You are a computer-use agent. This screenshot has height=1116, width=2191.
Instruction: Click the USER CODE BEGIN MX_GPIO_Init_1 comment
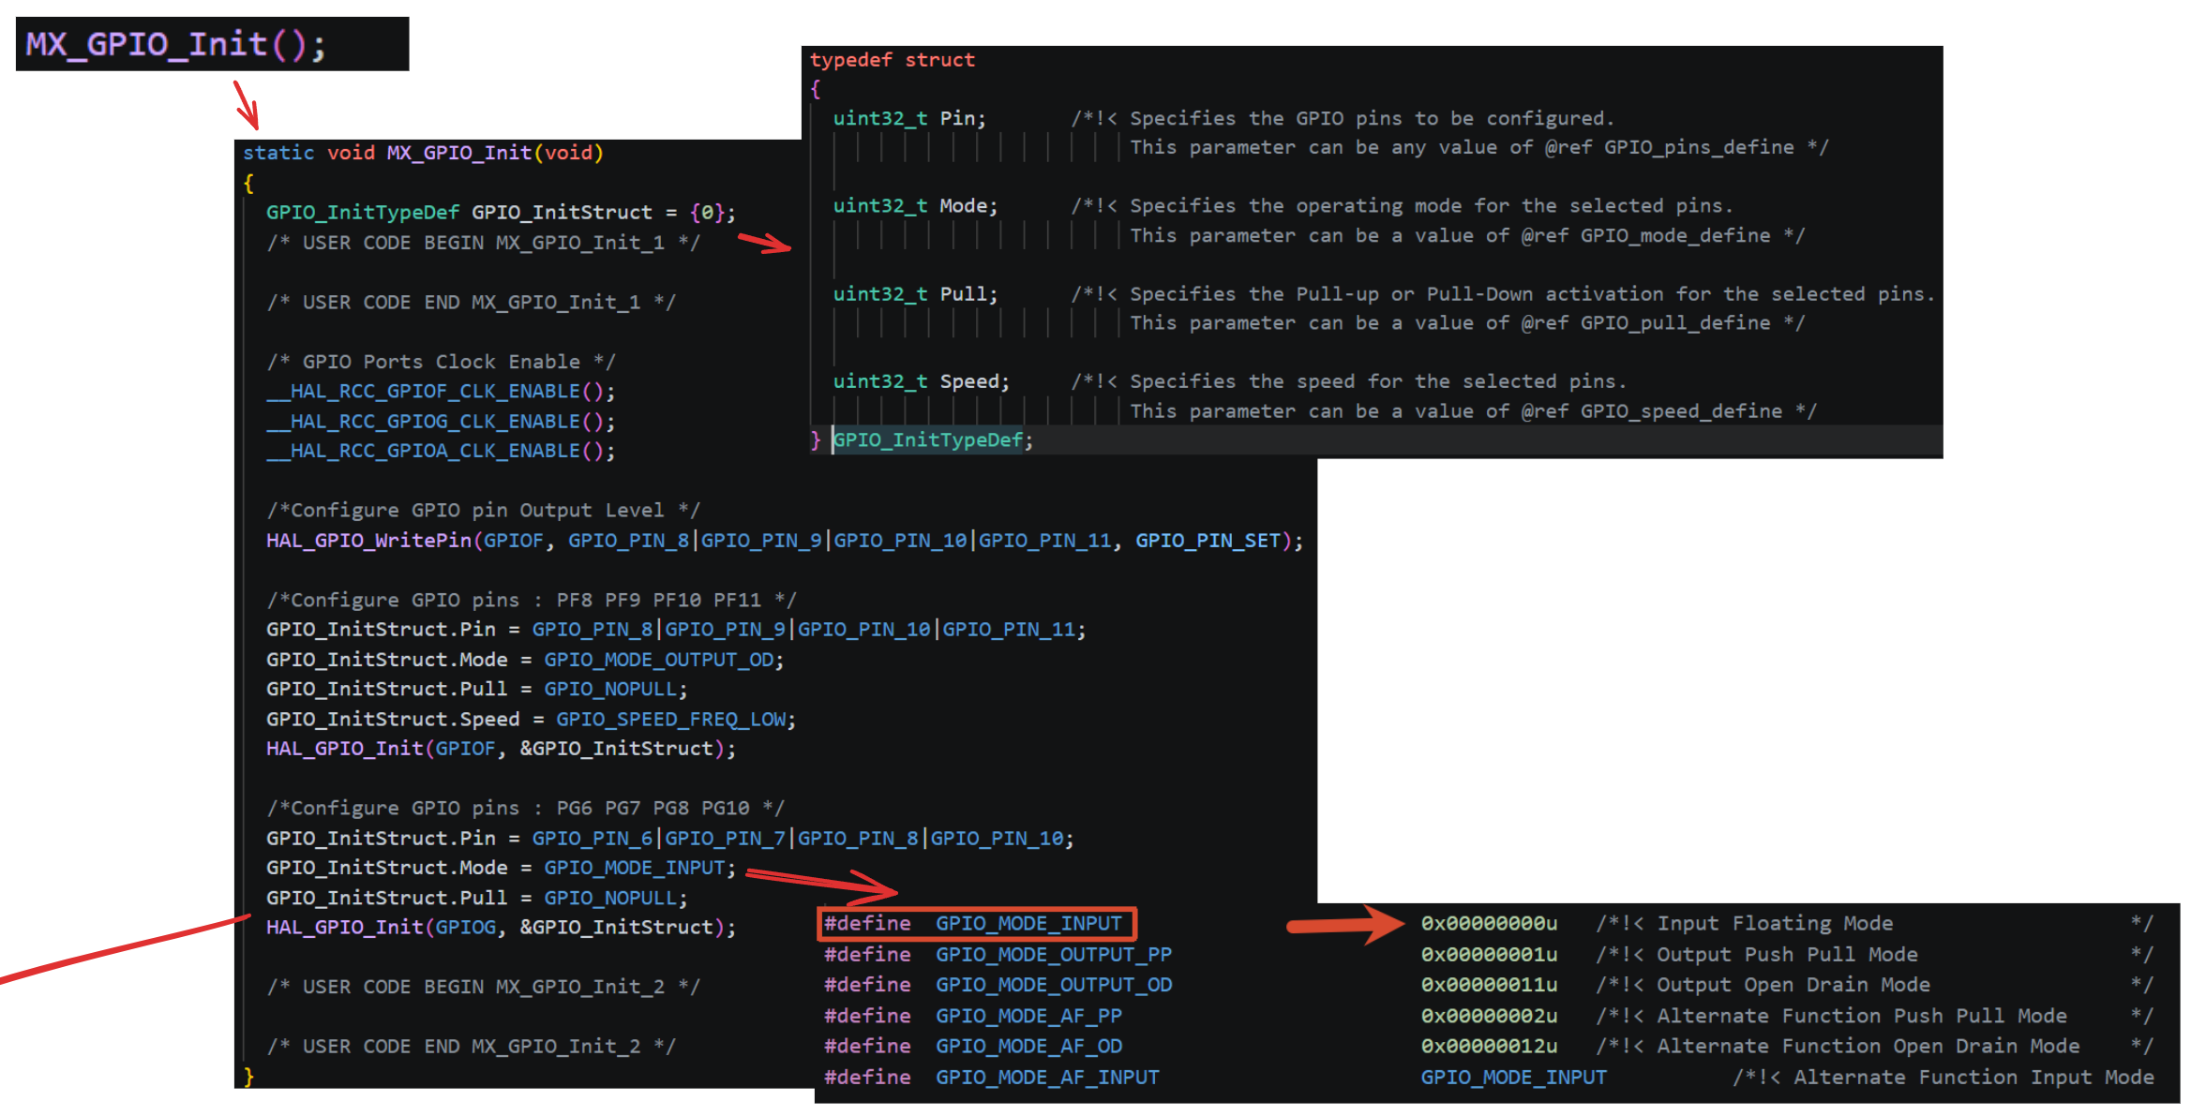483,243
